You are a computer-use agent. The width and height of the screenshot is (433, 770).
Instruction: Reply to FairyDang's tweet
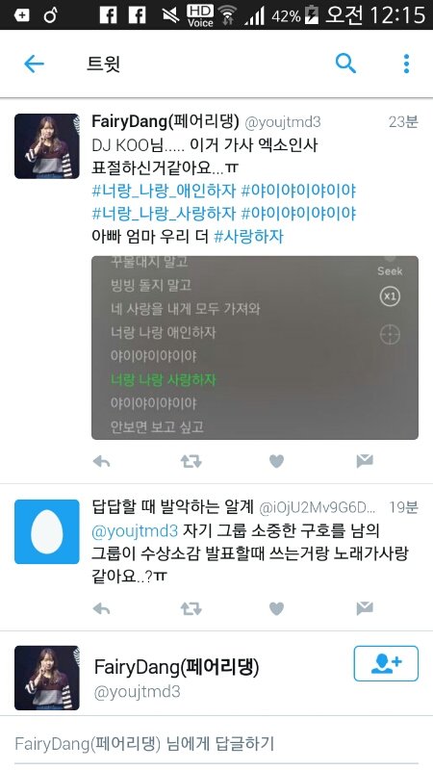tap(102, 461)
